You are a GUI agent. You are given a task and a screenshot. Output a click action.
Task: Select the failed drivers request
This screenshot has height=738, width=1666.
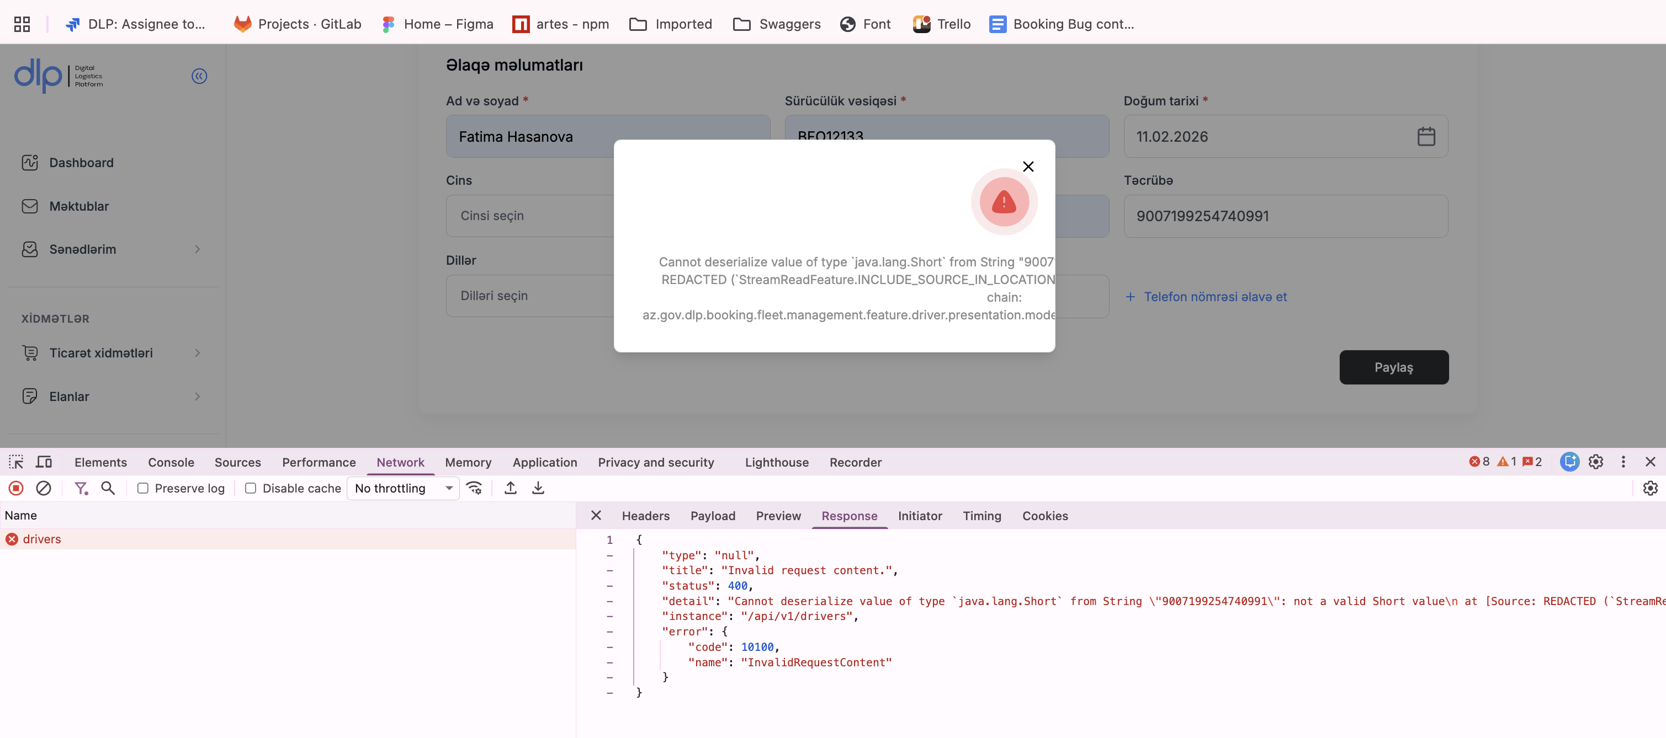pos(288,539)
